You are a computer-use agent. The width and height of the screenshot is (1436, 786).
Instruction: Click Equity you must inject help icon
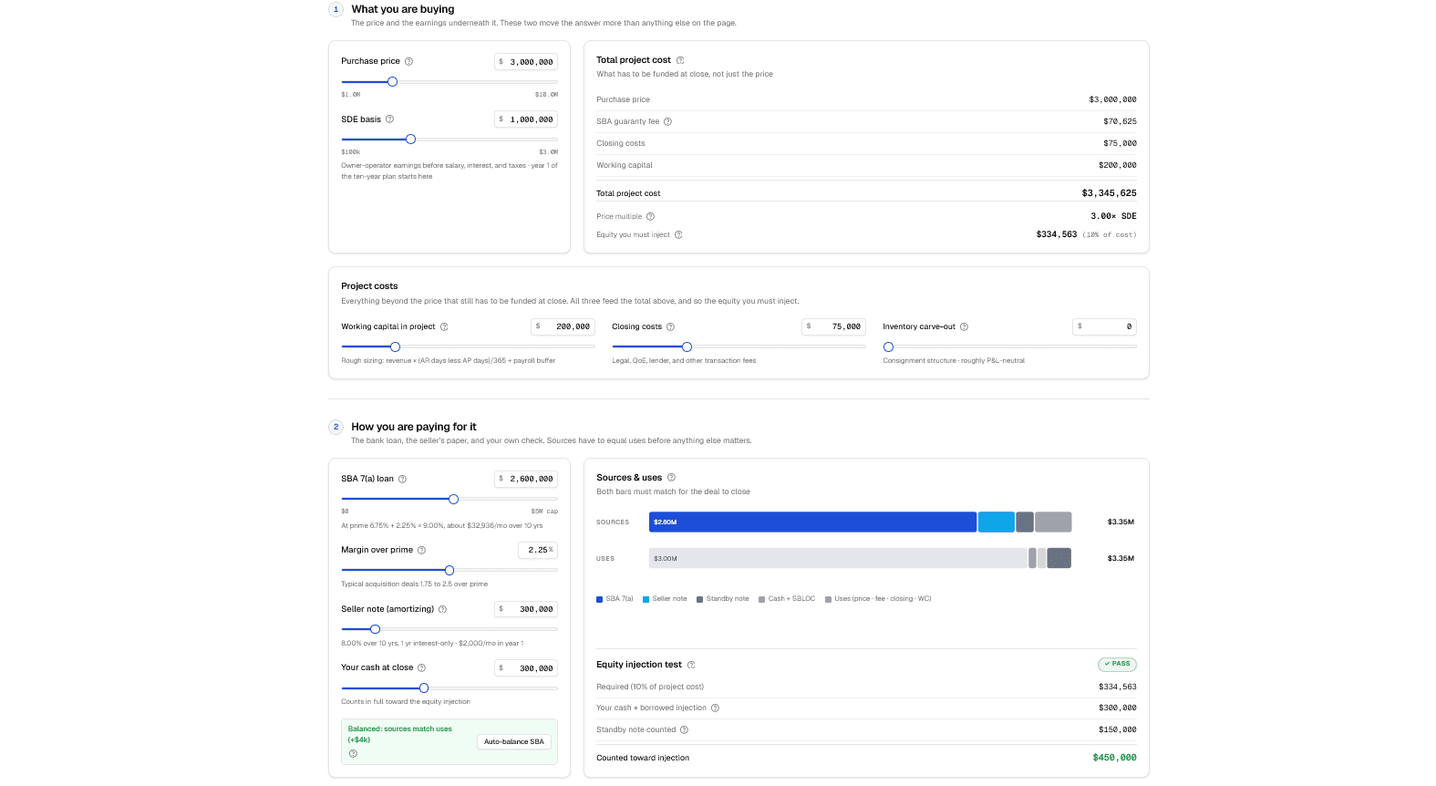point(678,235)
